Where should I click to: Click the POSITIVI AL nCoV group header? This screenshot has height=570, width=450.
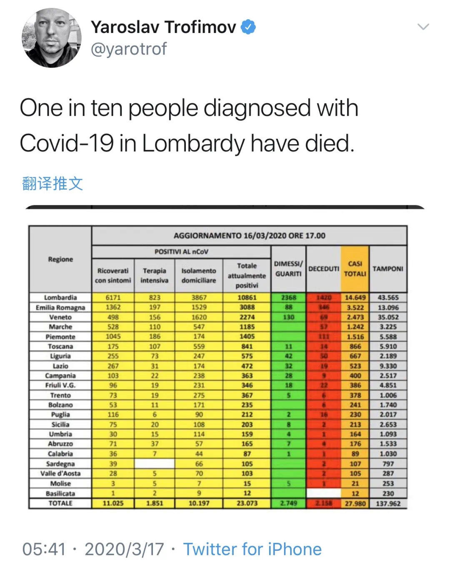click(181, 252)
